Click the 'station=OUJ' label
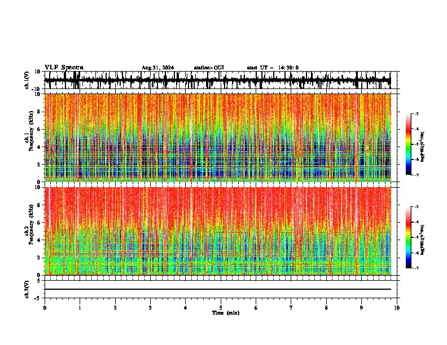447x345 pixels. [209, 68]
